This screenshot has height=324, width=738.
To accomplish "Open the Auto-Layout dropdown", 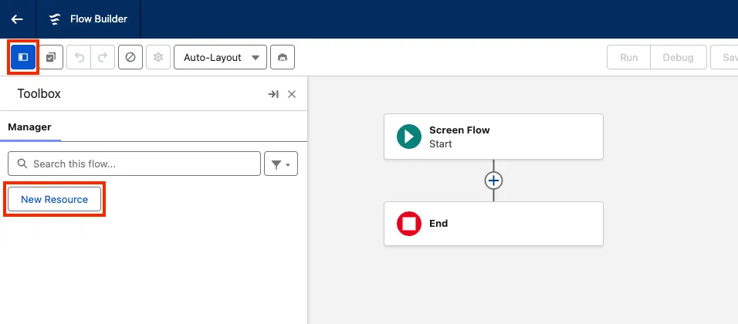I will click(220, 57).
